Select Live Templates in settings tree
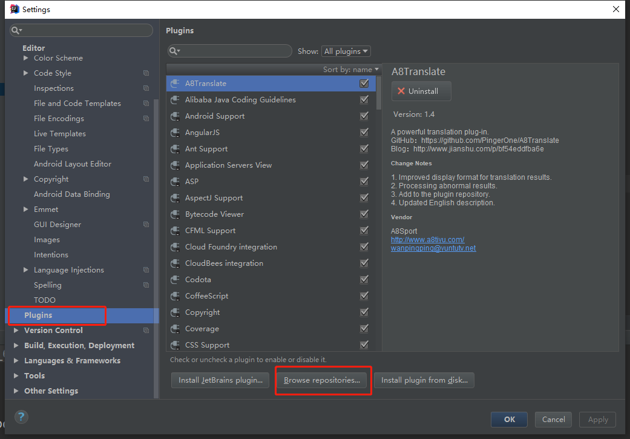 (x=60, y=134)
